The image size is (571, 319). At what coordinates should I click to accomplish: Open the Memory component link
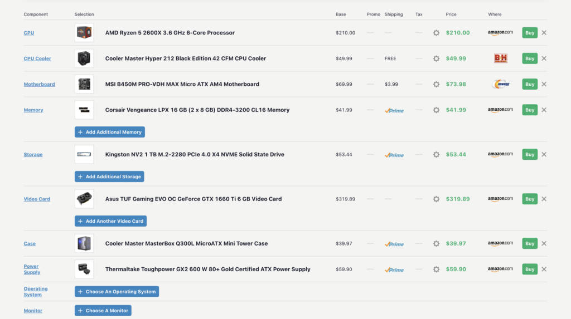(x=33, y=110)
